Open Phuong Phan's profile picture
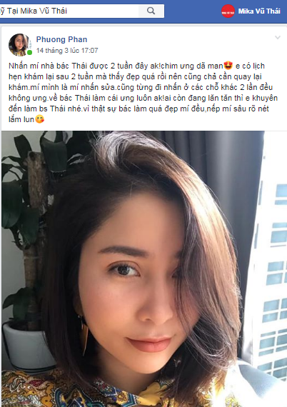This screenshot has height=407, width=287. pos(19,45)
